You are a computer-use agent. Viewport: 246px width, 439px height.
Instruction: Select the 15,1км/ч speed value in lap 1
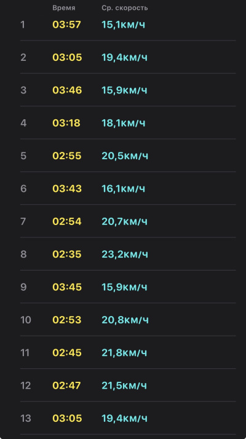coord(124,25)
